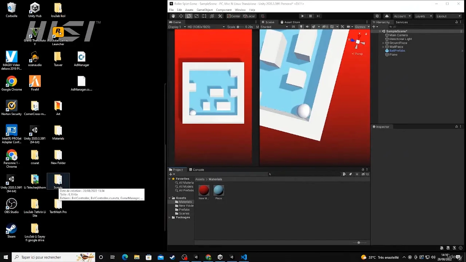This screenshot has width=466, height=262.
Task: Select the red New Material thumbnail
Action: (204, 190)
